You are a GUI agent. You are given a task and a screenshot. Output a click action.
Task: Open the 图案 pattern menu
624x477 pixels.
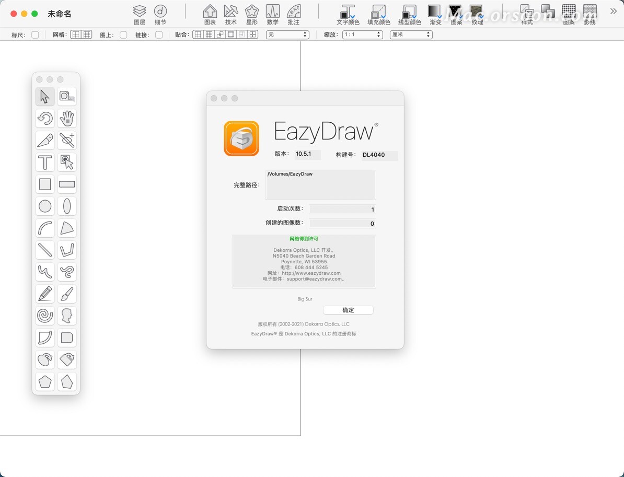pos(456,15)
